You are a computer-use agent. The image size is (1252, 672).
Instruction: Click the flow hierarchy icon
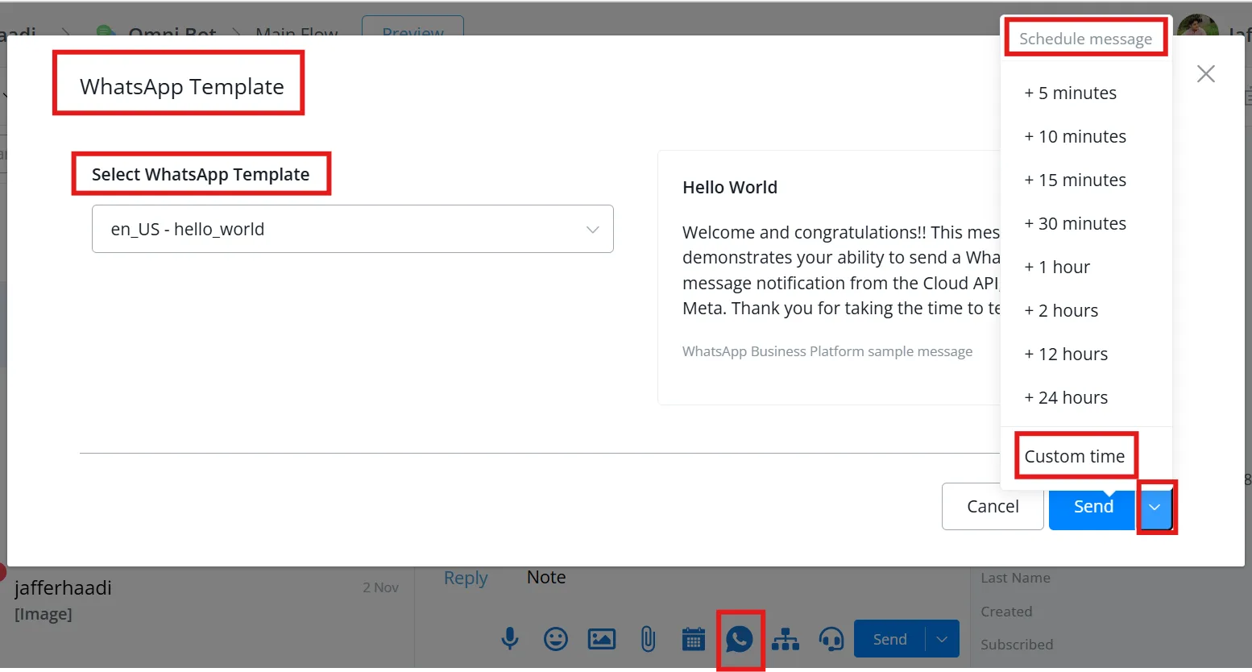click(786, 639)
